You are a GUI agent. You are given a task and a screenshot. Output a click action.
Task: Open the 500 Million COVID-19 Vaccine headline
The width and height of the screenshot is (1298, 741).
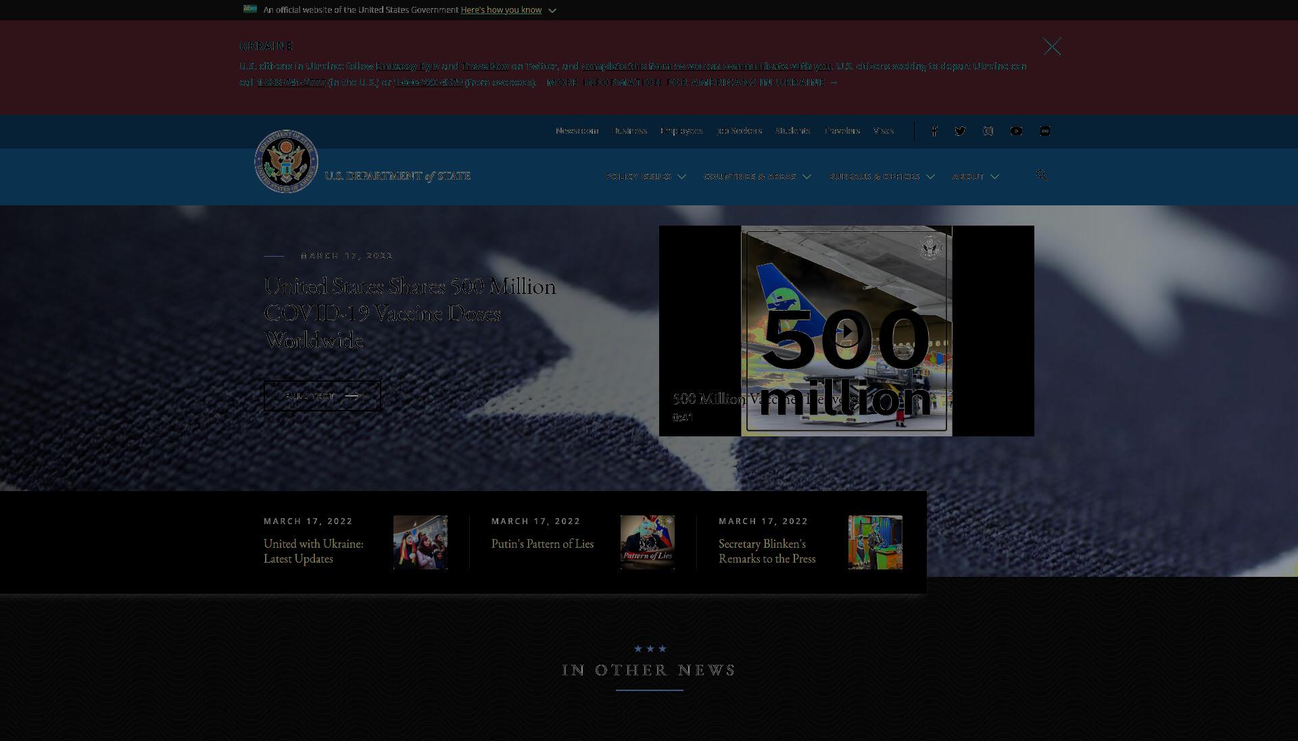pyautogui.click(x=410, y=313)
